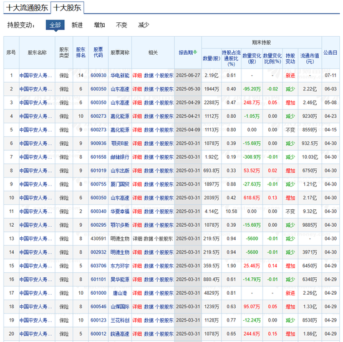Image resolution: width=343 pixels, height=342 pixels.
Task: Open stock code 600930 link
Action: tap(99, 75)
